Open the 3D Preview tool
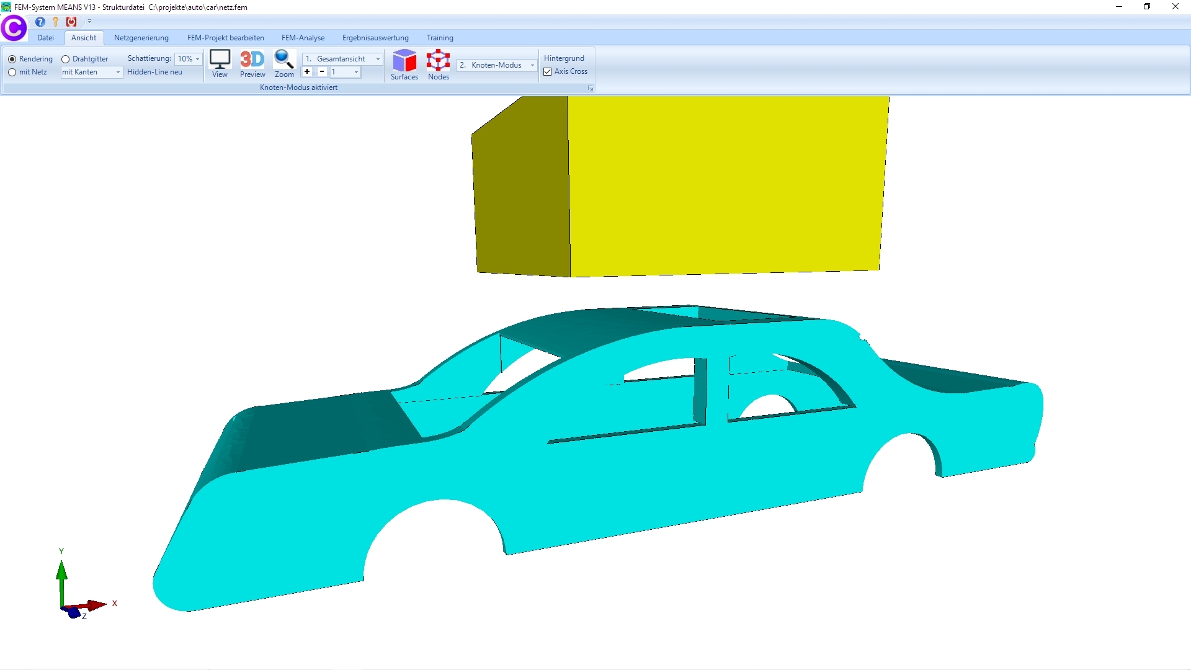The height and width of the screenshot is (670, 1191). click(252, 63)
